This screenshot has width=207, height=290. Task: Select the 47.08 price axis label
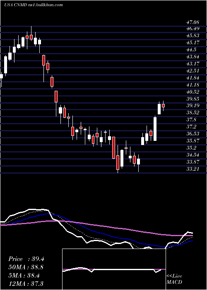(x=193, y=22)
